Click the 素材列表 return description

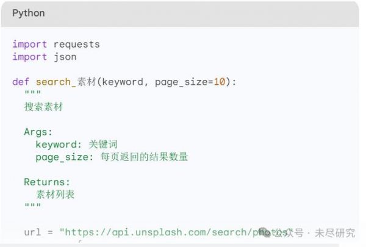click(x=56, y=195)
